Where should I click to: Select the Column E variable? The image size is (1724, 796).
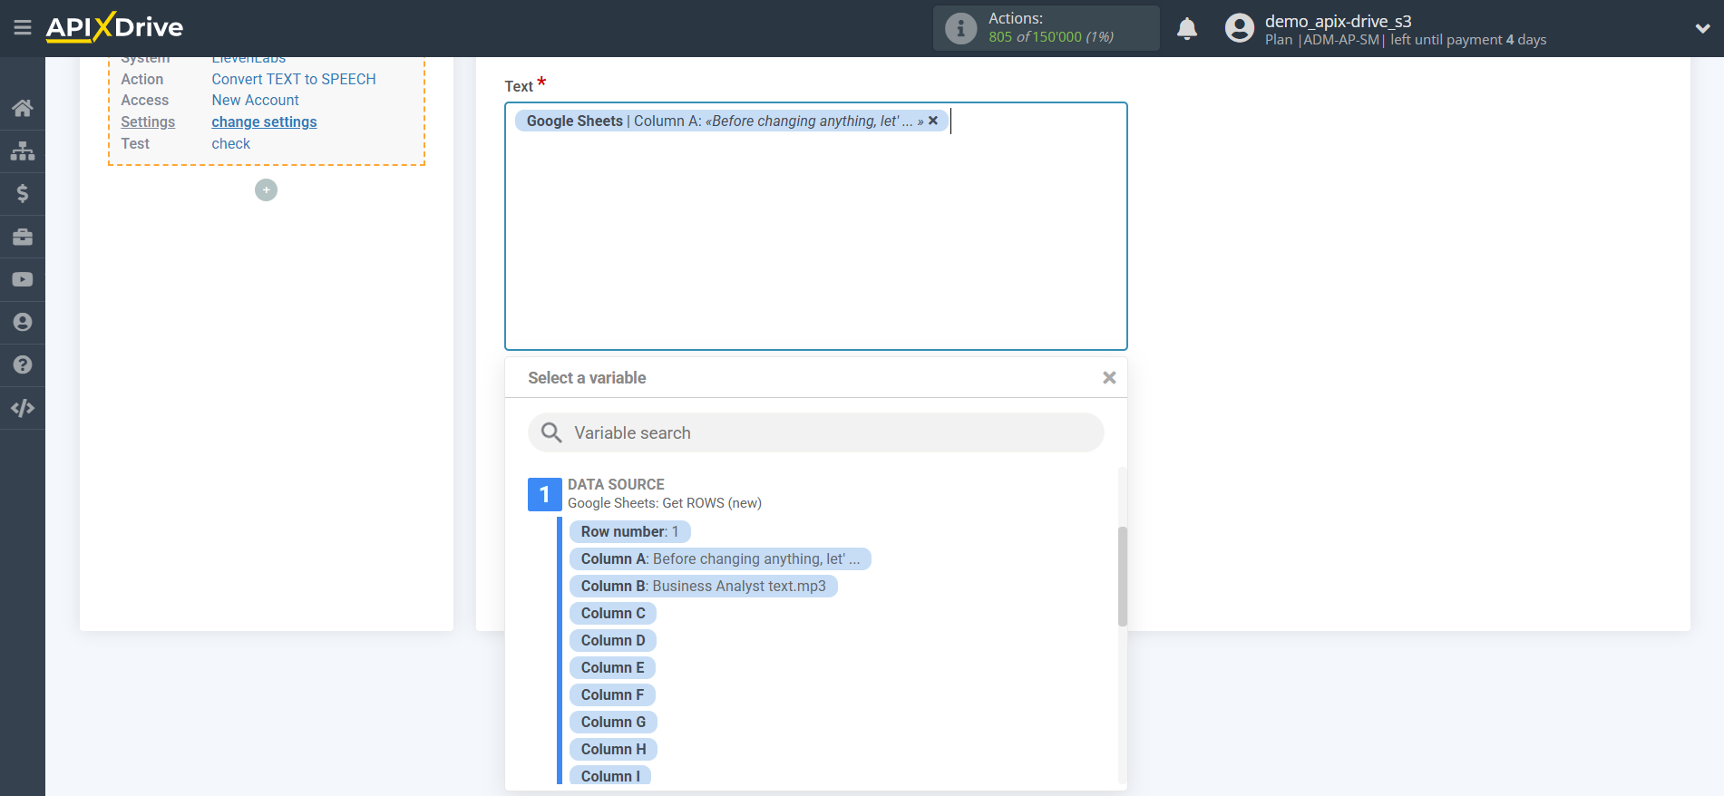(x=612, y=667)
